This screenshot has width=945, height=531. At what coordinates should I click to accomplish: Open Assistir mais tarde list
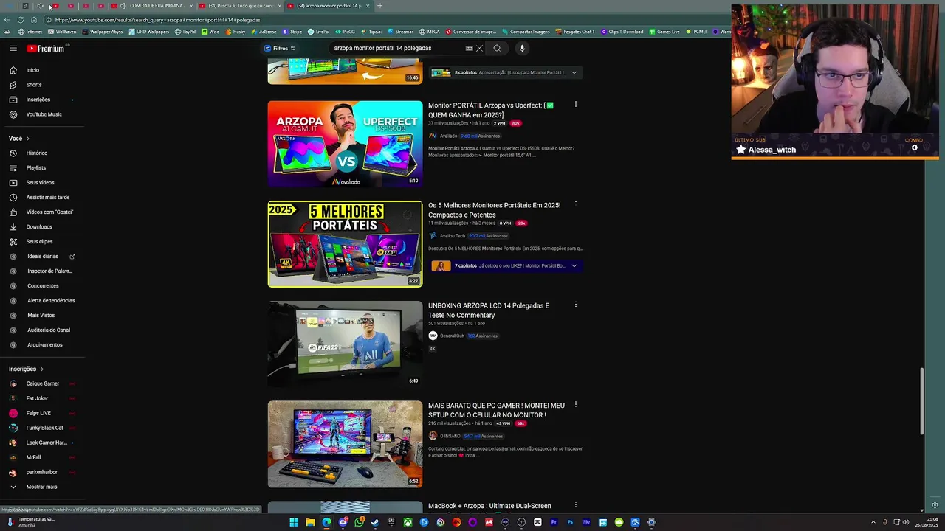tap(47, 197)
